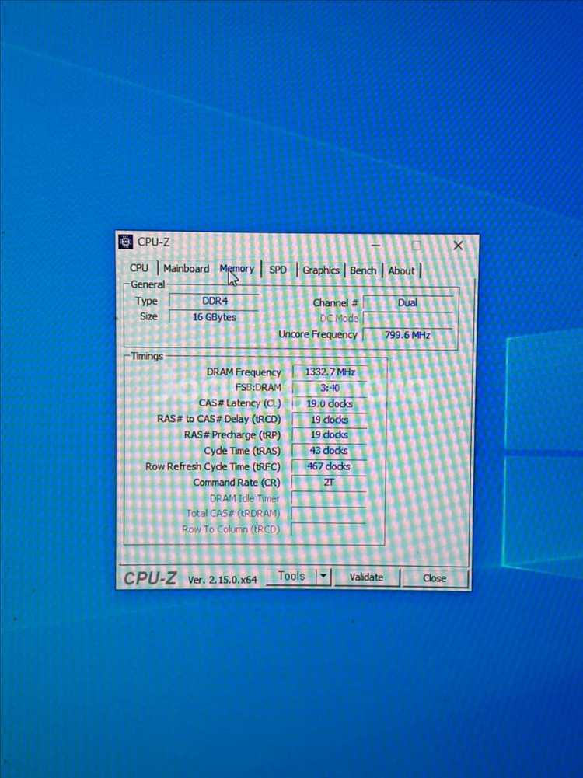
Task: Click the Ver. 2.15.0.x64 version text
Action: point(223,580)
